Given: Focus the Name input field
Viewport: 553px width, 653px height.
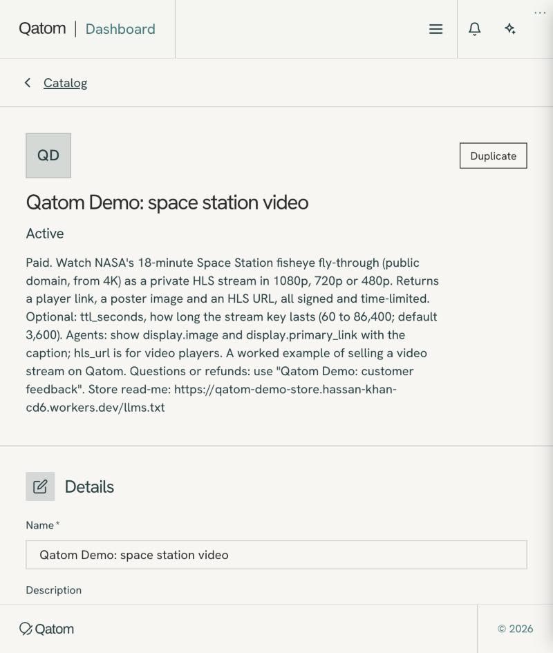Looking at the screenshot, I should pyautogui.click(x=276, y=555).
